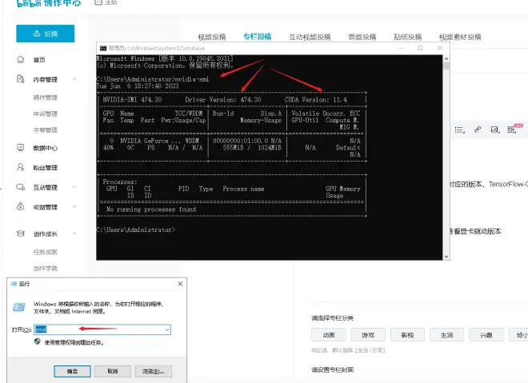This screenshot has width=528, height=383.
Task: Click 'CUDA Version: 11.4' text in cmd
Action: [315, 100]
